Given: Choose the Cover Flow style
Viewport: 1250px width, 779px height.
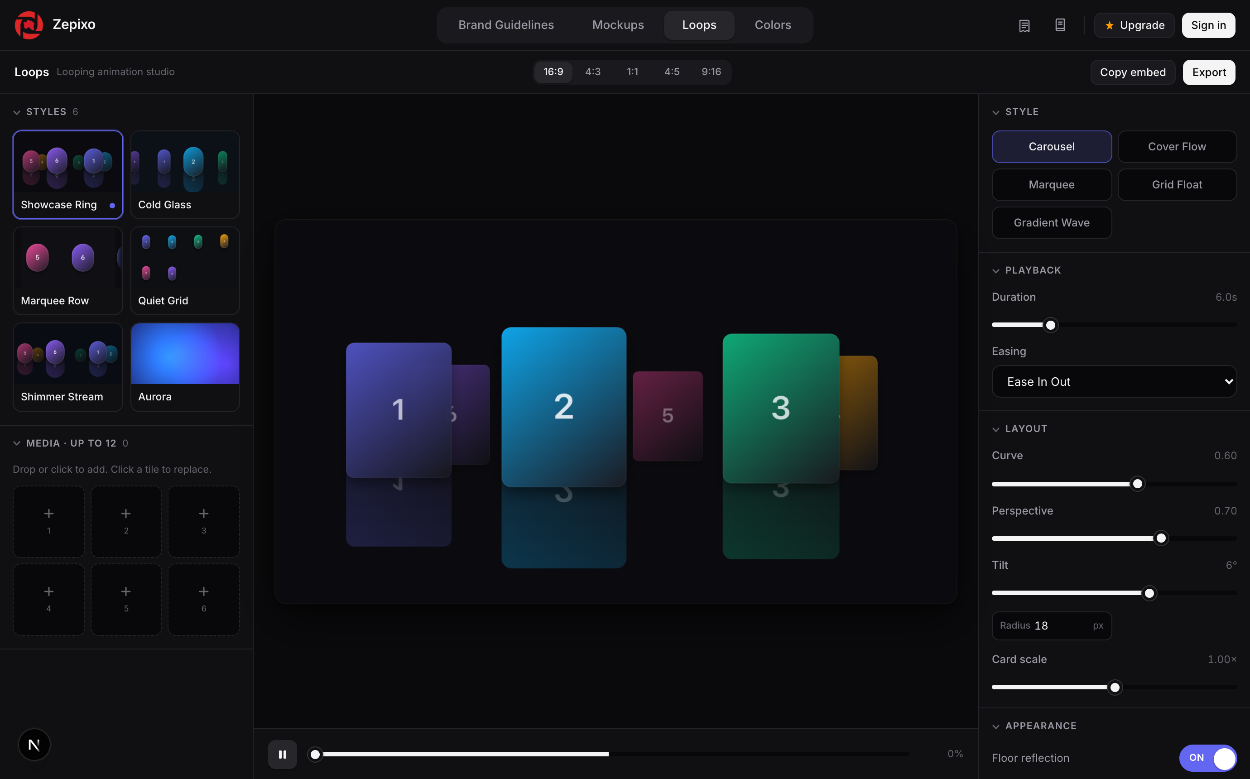Looking at the screenshot, I should (1177, 146).
